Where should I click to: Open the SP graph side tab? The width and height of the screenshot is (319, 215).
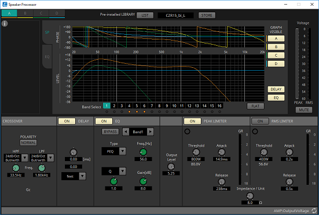(47, 32)
